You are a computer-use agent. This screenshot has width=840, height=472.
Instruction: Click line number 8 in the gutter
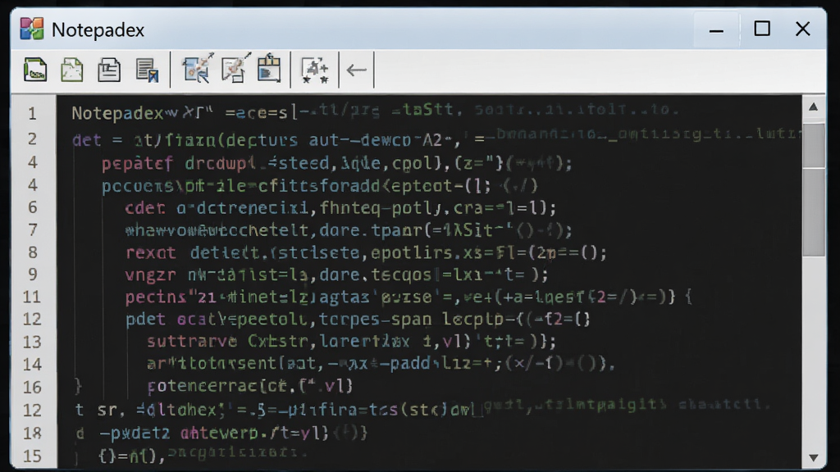(x=33, y=252)
